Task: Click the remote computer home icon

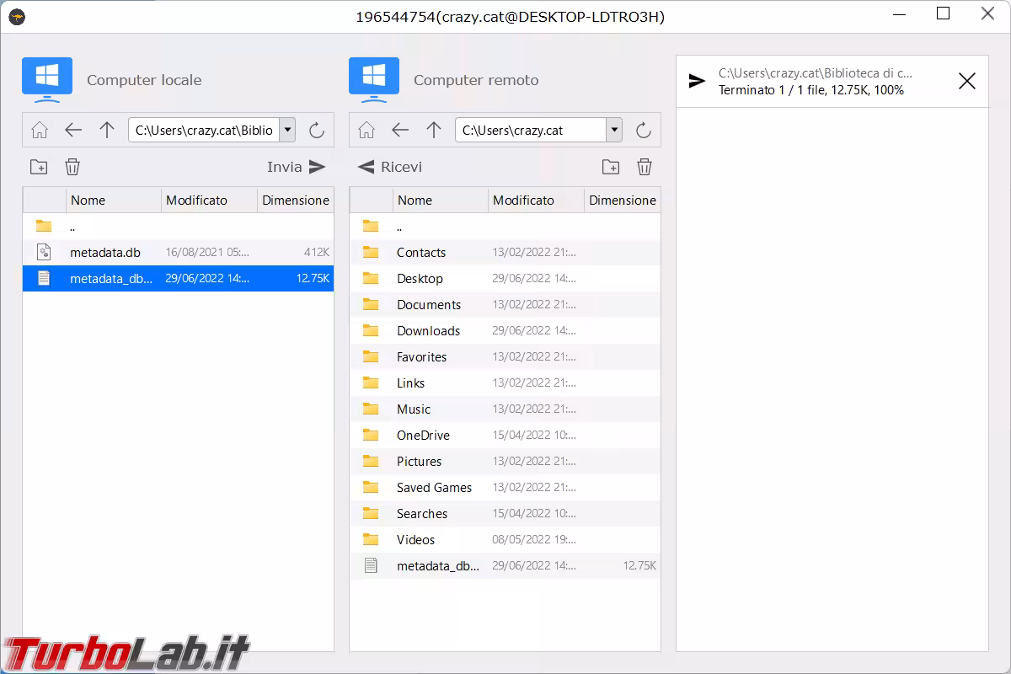Action: [366, 130]
